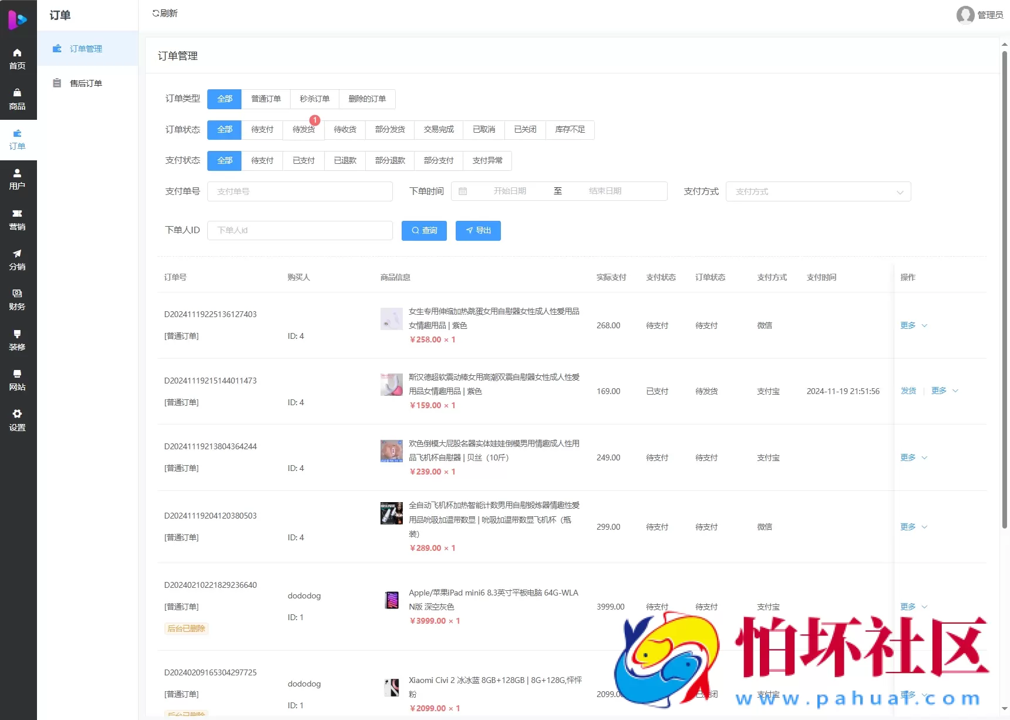Select the 分销 distribution sidebar icon
The width and height of the screenshot is (1010, 720).
tap(18, 258)
